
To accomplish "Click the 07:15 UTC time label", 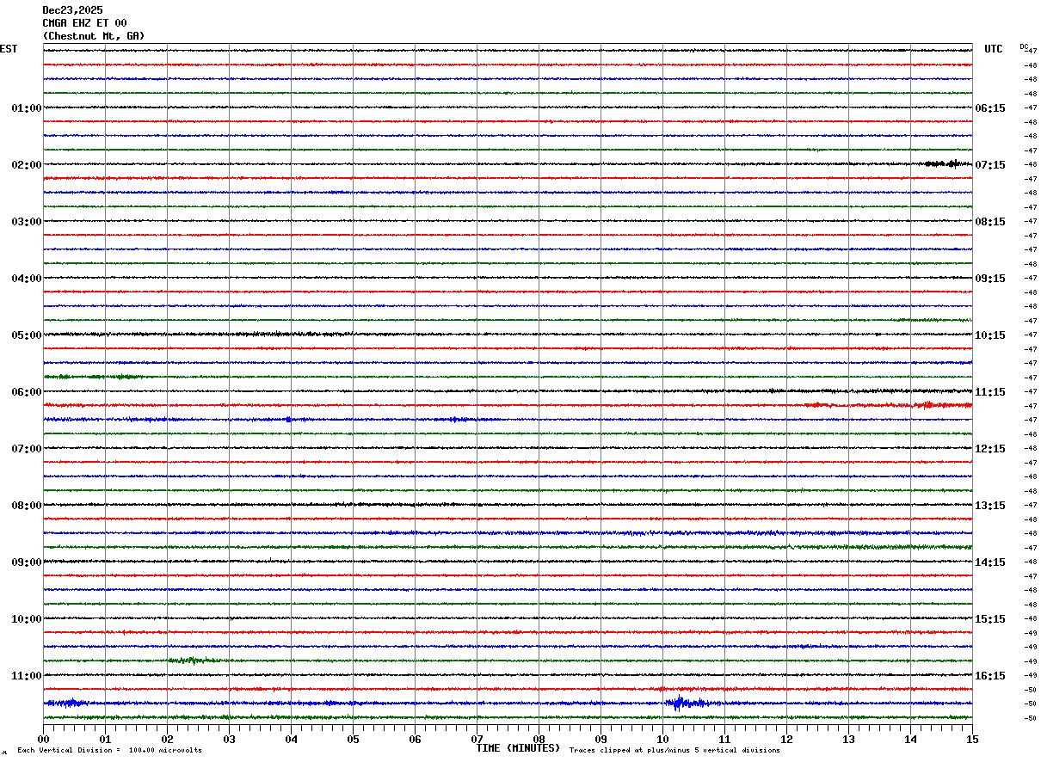I will tap(989, 165).
